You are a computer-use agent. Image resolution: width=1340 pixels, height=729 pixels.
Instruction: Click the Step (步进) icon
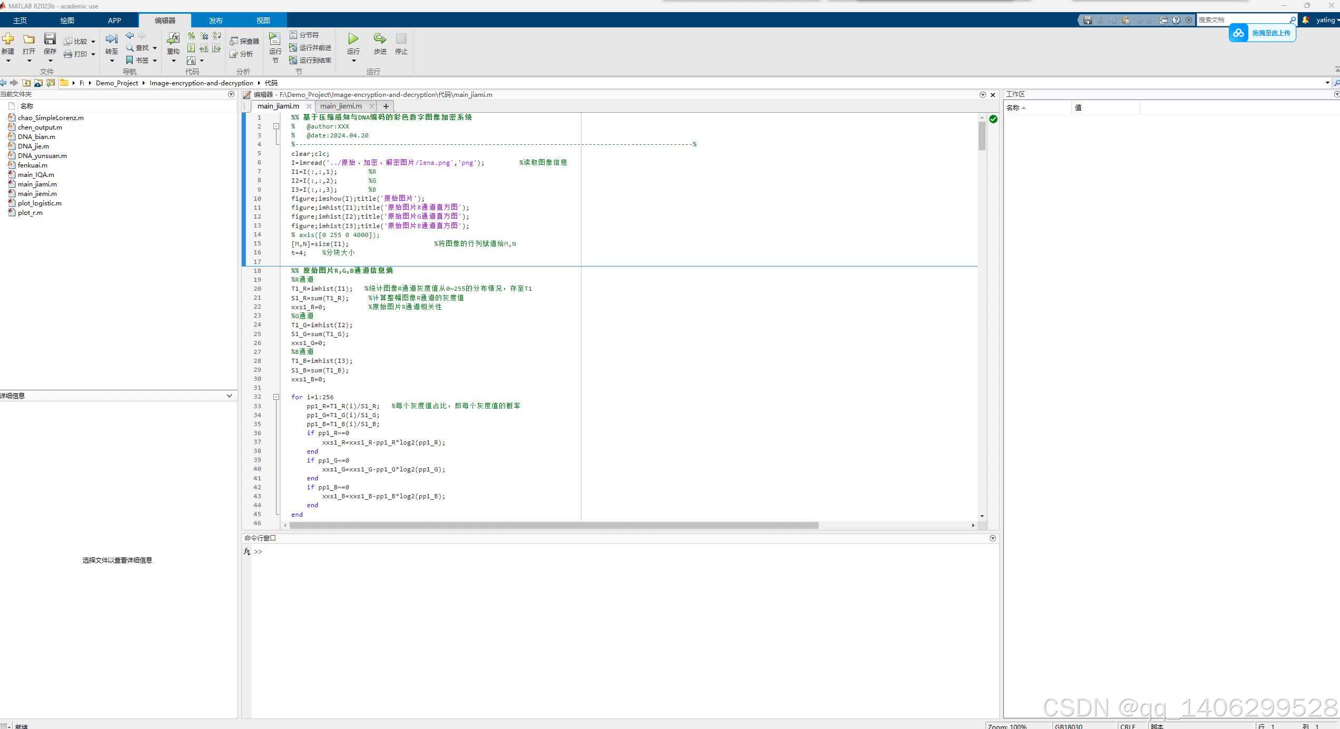pos(380,39)
